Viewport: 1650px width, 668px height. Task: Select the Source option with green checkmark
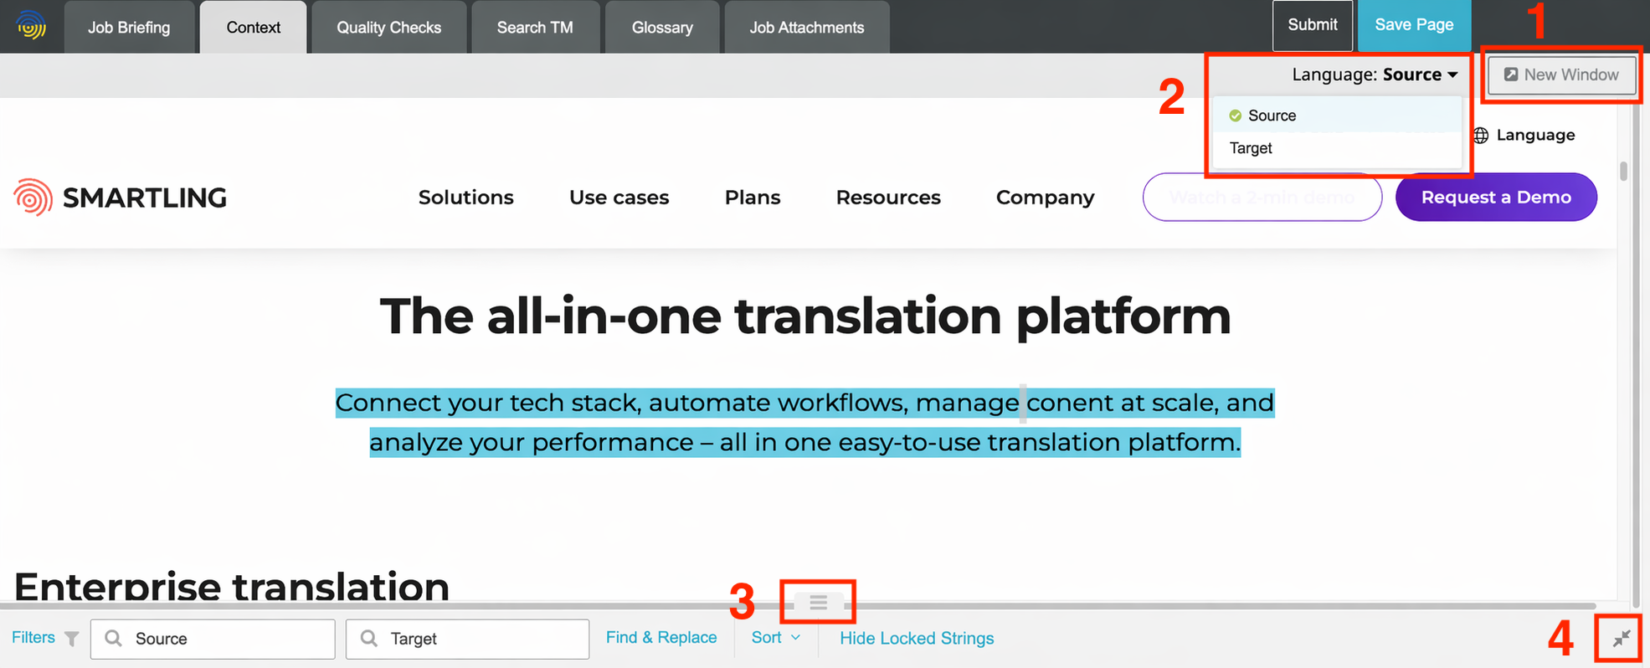(1271, 116)
